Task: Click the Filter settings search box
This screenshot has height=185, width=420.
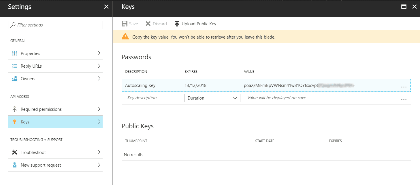Action: (x=55, y=25)
